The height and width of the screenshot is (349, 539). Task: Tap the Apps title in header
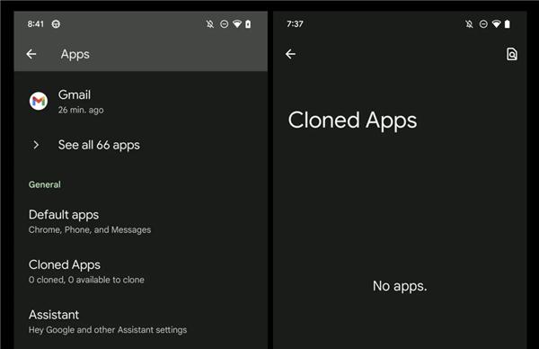tap(75, 54)
